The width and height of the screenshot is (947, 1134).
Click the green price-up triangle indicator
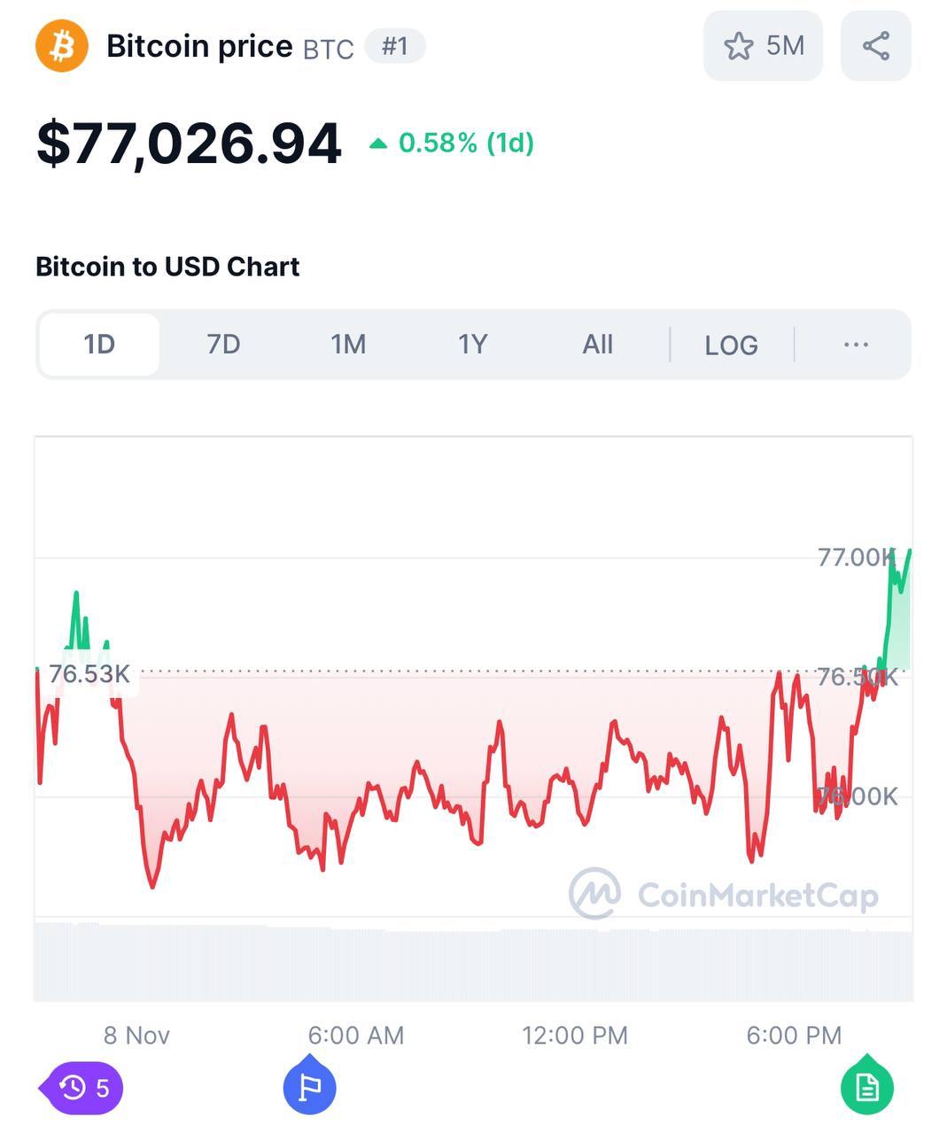[378, 144]
